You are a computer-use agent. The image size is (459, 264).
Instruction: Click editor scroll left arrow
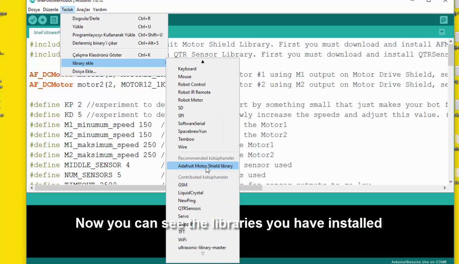32,188
